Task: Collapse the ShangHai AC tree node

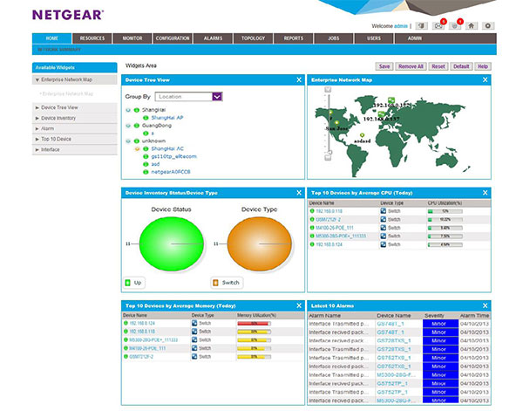Action: 137,149
